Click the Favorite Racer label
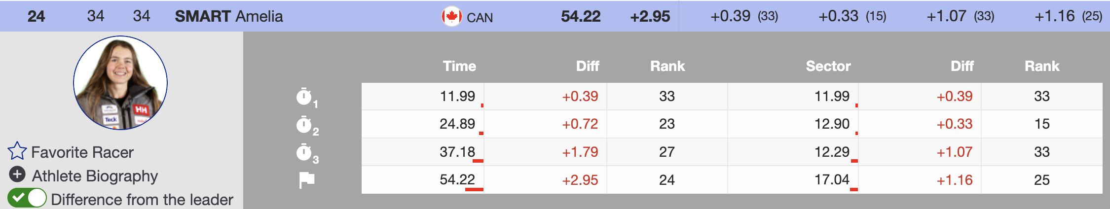The height and width of the screenshot is (209, 1110). [x=82, y=152]
